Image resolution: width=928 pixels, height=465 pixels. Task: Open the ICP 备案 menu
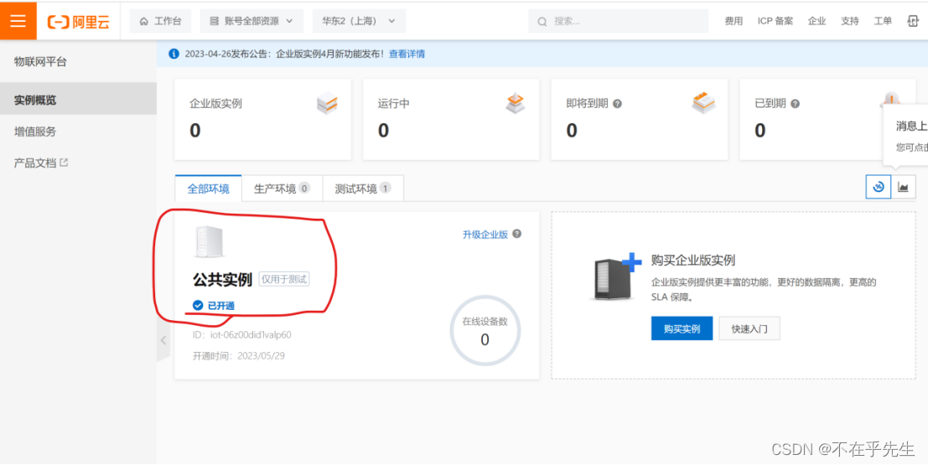(775, 21)
